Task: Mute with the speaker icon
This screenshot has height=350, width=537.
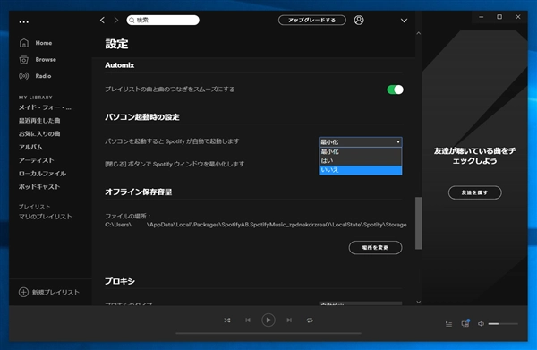Action: [x=481, y=324]
